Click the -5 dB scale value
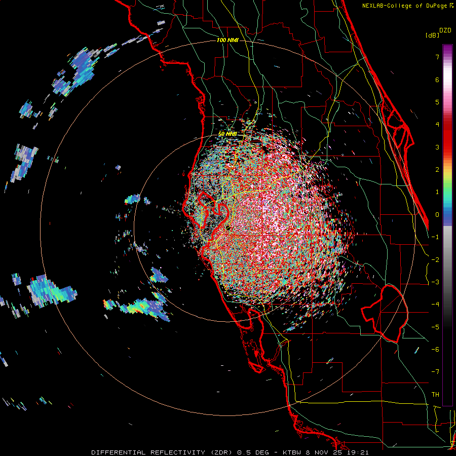The height and width of the screenshot is (456, 456). pyautogui.click(x=435, y=327)
